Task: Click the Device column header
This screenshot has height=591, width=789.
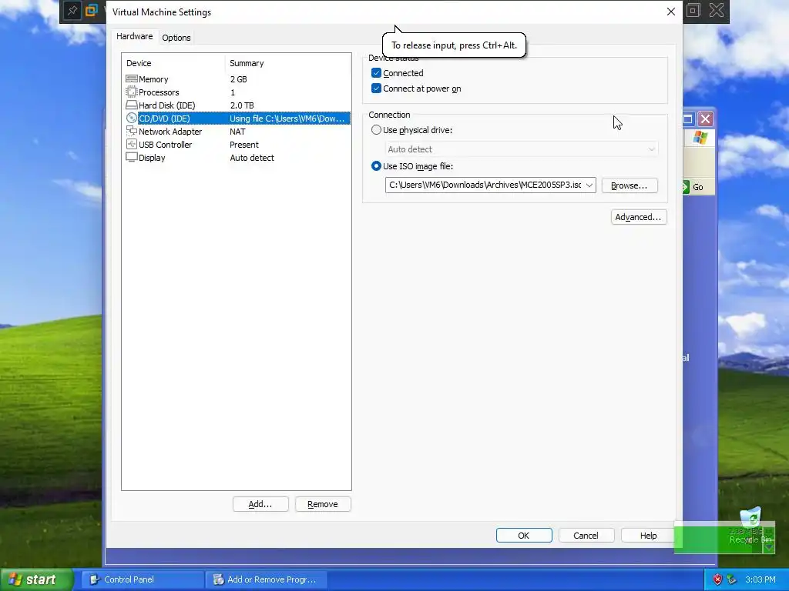Action: (139, 63)
